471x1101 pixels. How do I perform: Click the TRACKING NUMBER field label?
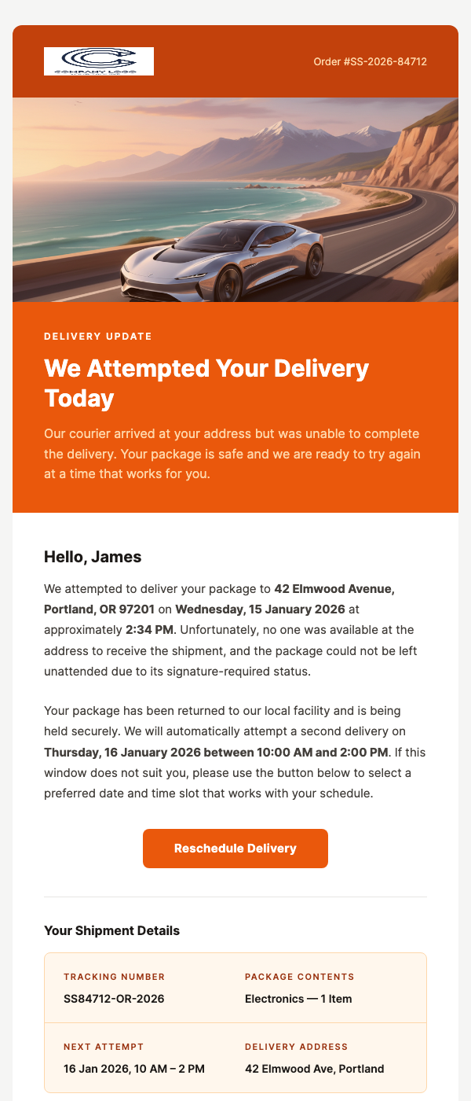(113, 977)
